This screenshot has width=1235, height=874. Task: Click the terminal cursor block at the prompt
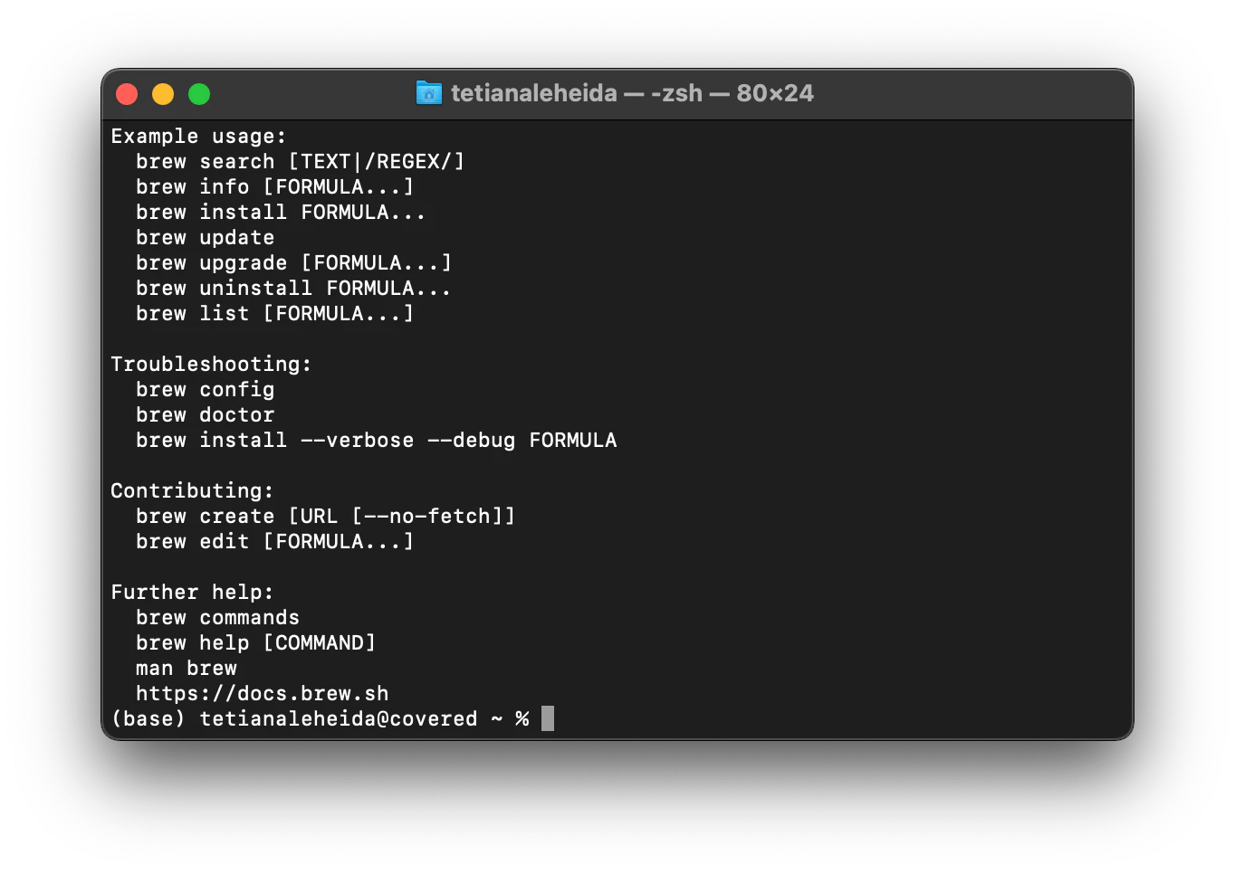547,718
